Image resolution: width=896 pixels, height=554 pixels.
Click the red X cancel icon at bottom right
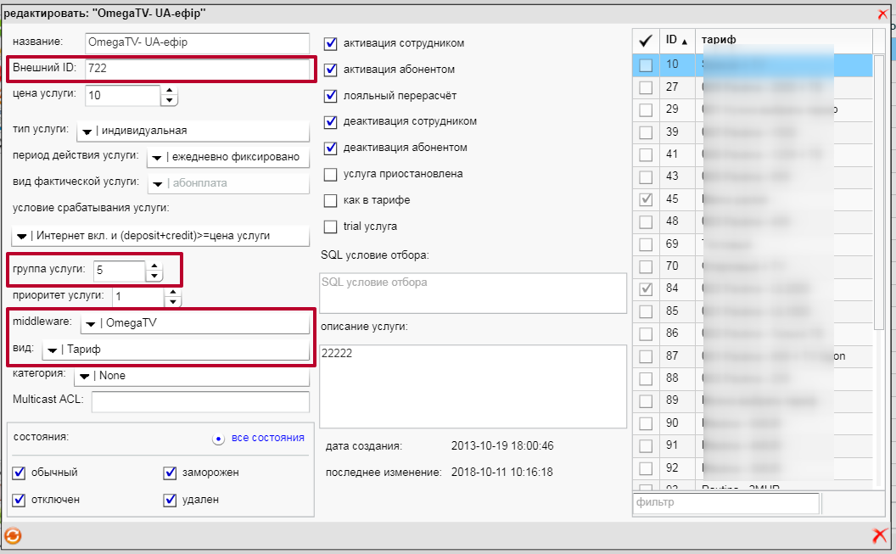pyautogui.click(x=880, y=535)
